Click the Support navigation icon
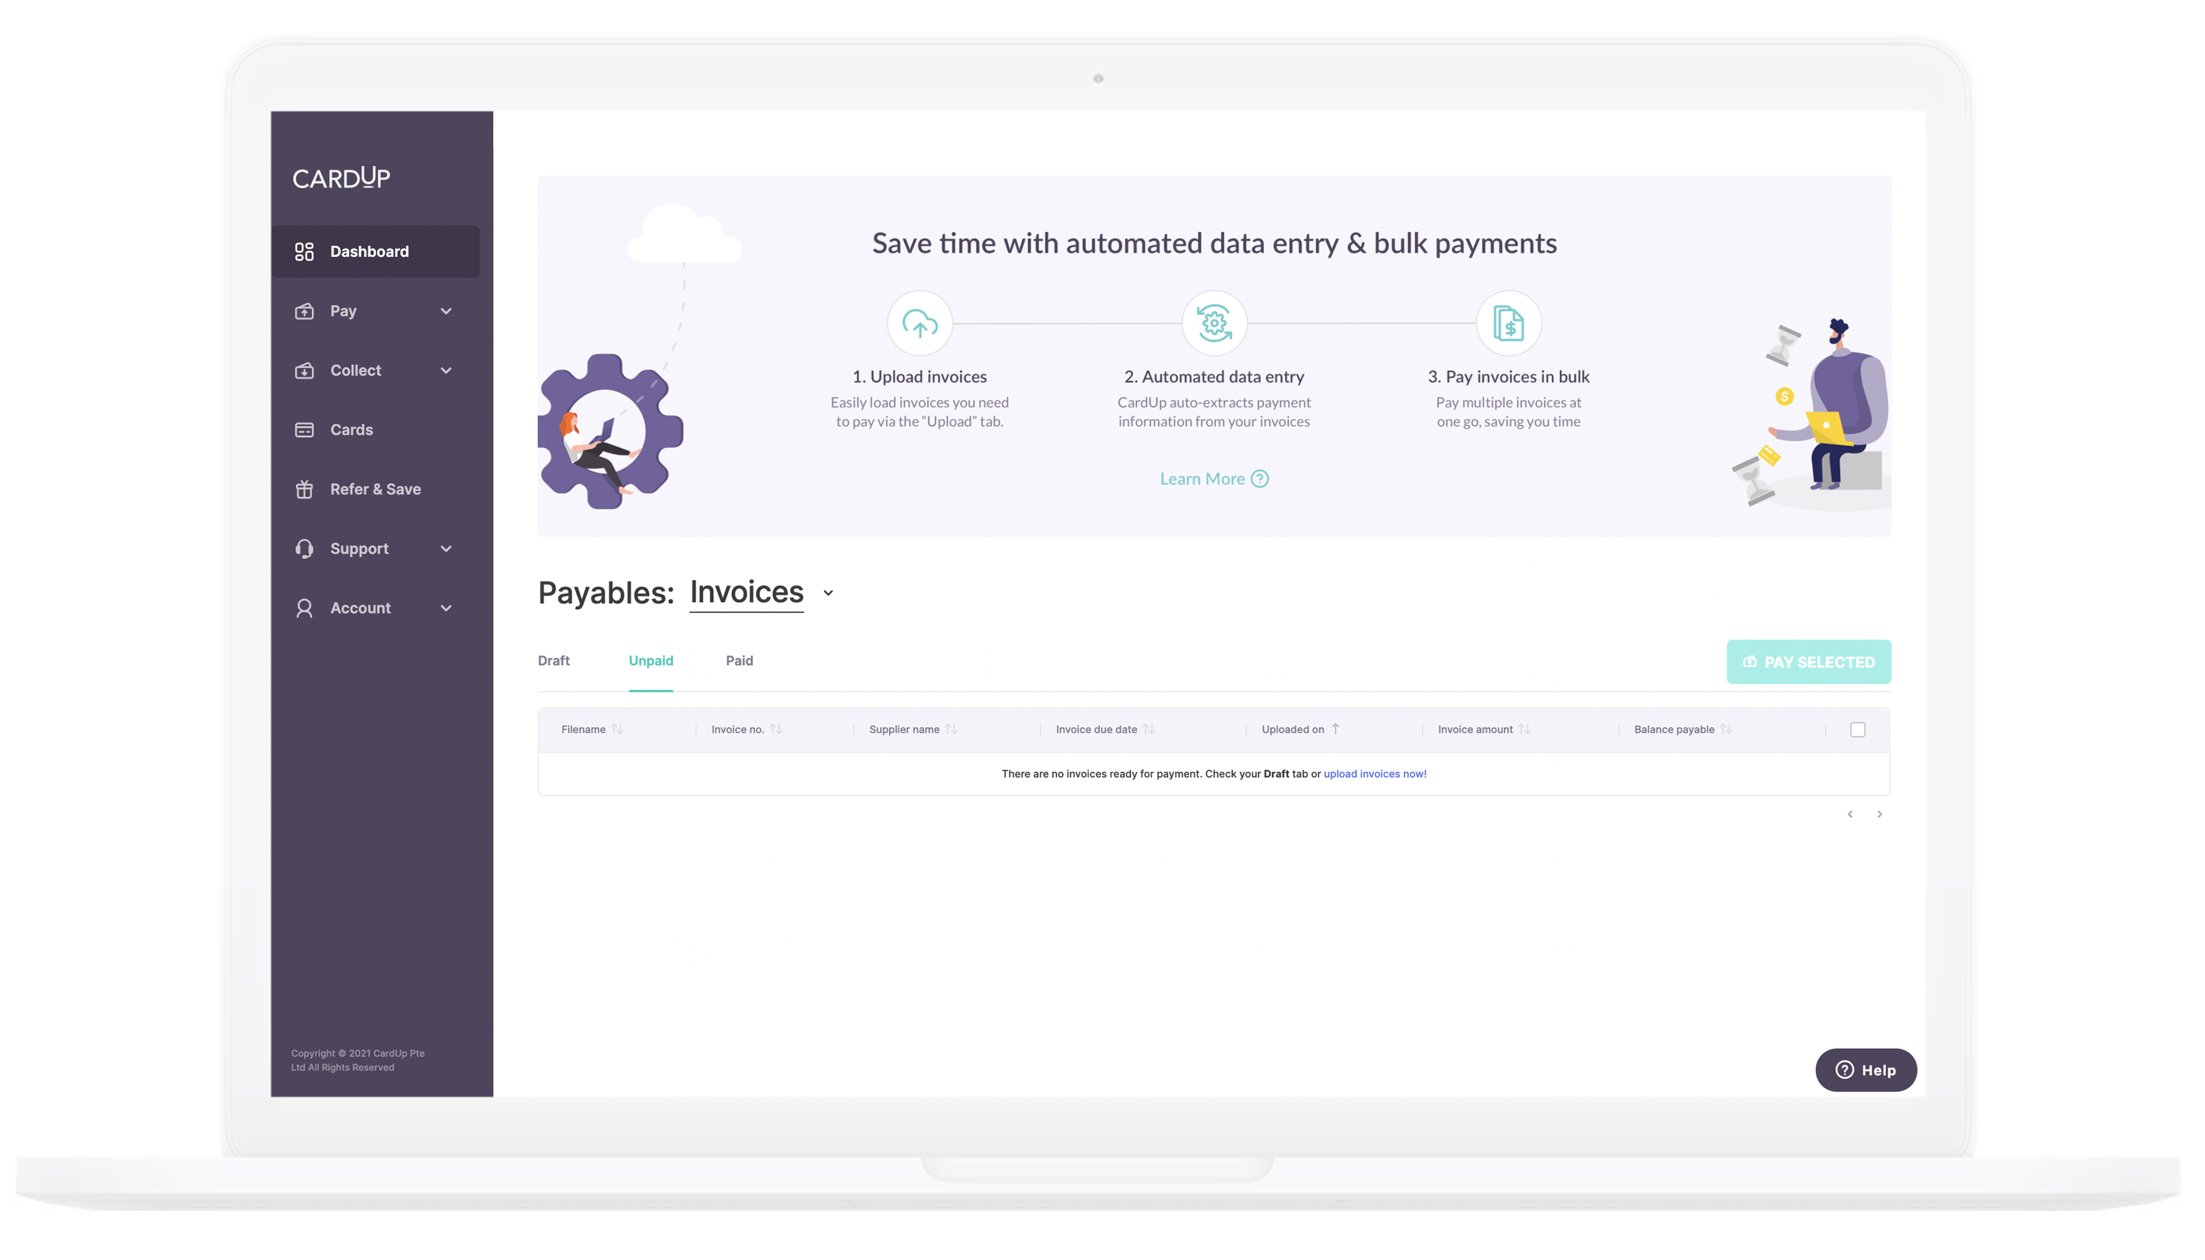This screenshot has width=2205, height=1260. (x=303, y=548)
